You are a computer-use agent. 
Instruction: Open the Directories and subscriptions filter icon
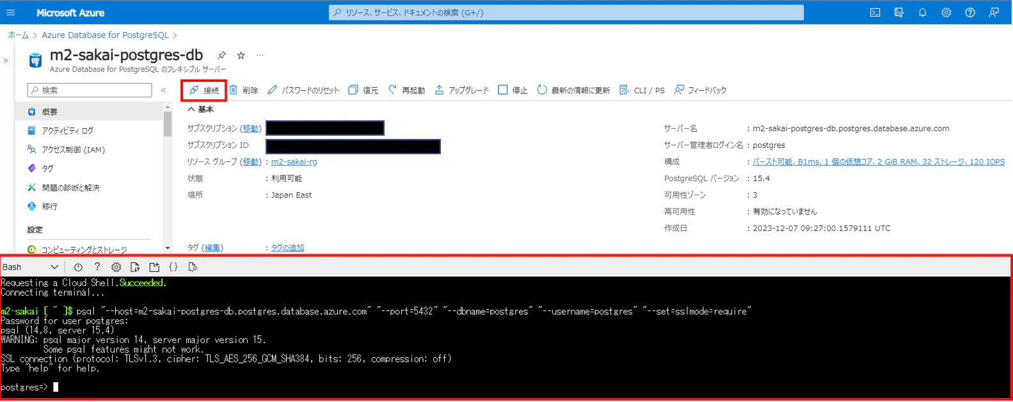898,13
